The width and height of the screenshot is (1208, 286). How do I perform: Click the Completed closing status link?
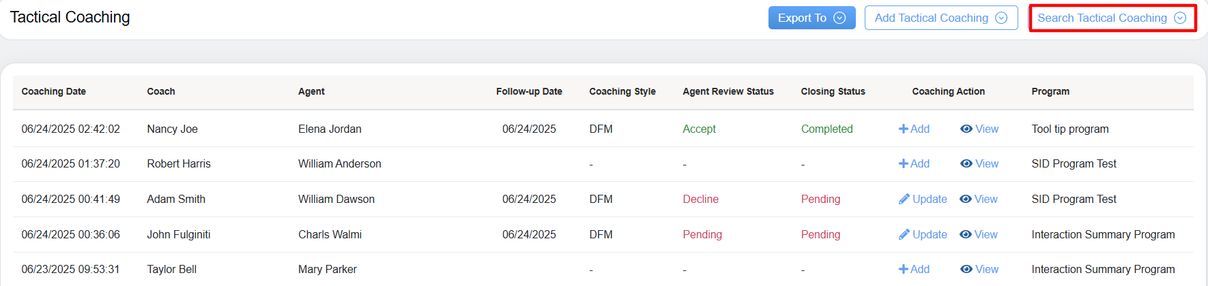(x=826, y=129)
